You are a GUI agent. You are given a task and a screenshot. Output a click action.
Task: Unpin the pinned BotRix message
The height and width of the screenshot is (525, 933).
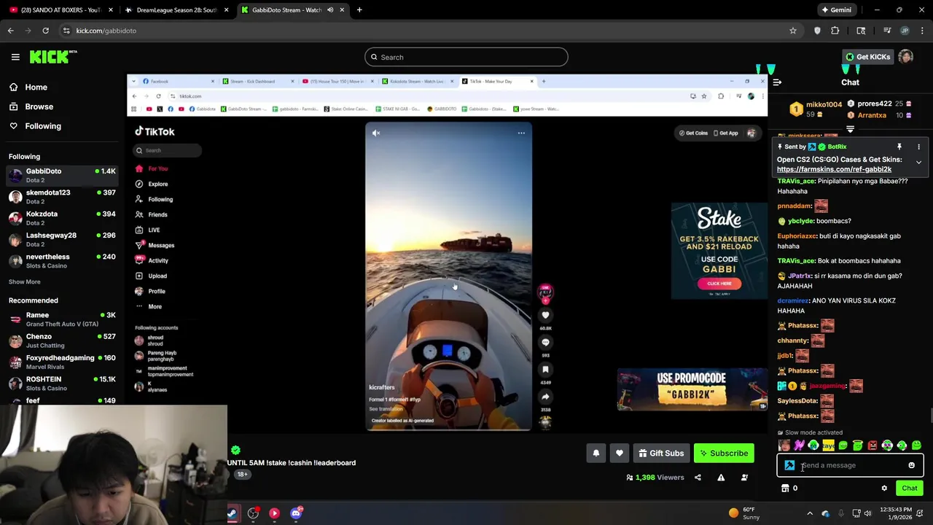tap(899, 147)
